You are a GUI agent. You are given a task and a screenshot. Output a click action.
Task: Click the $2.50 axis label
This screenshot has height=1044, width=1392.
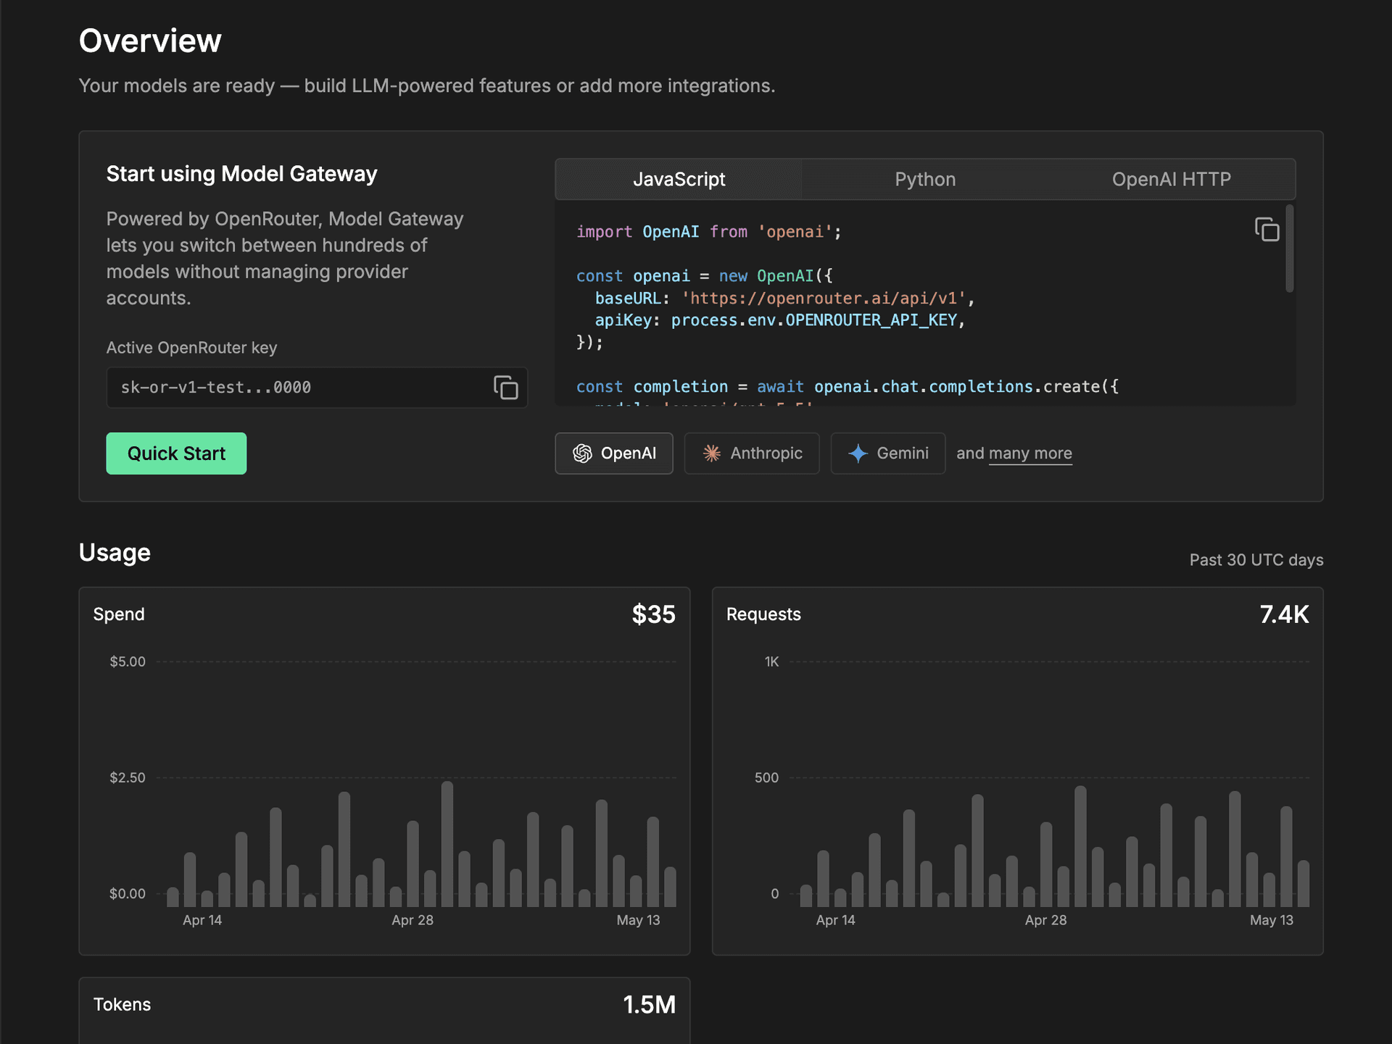(127, 777)
